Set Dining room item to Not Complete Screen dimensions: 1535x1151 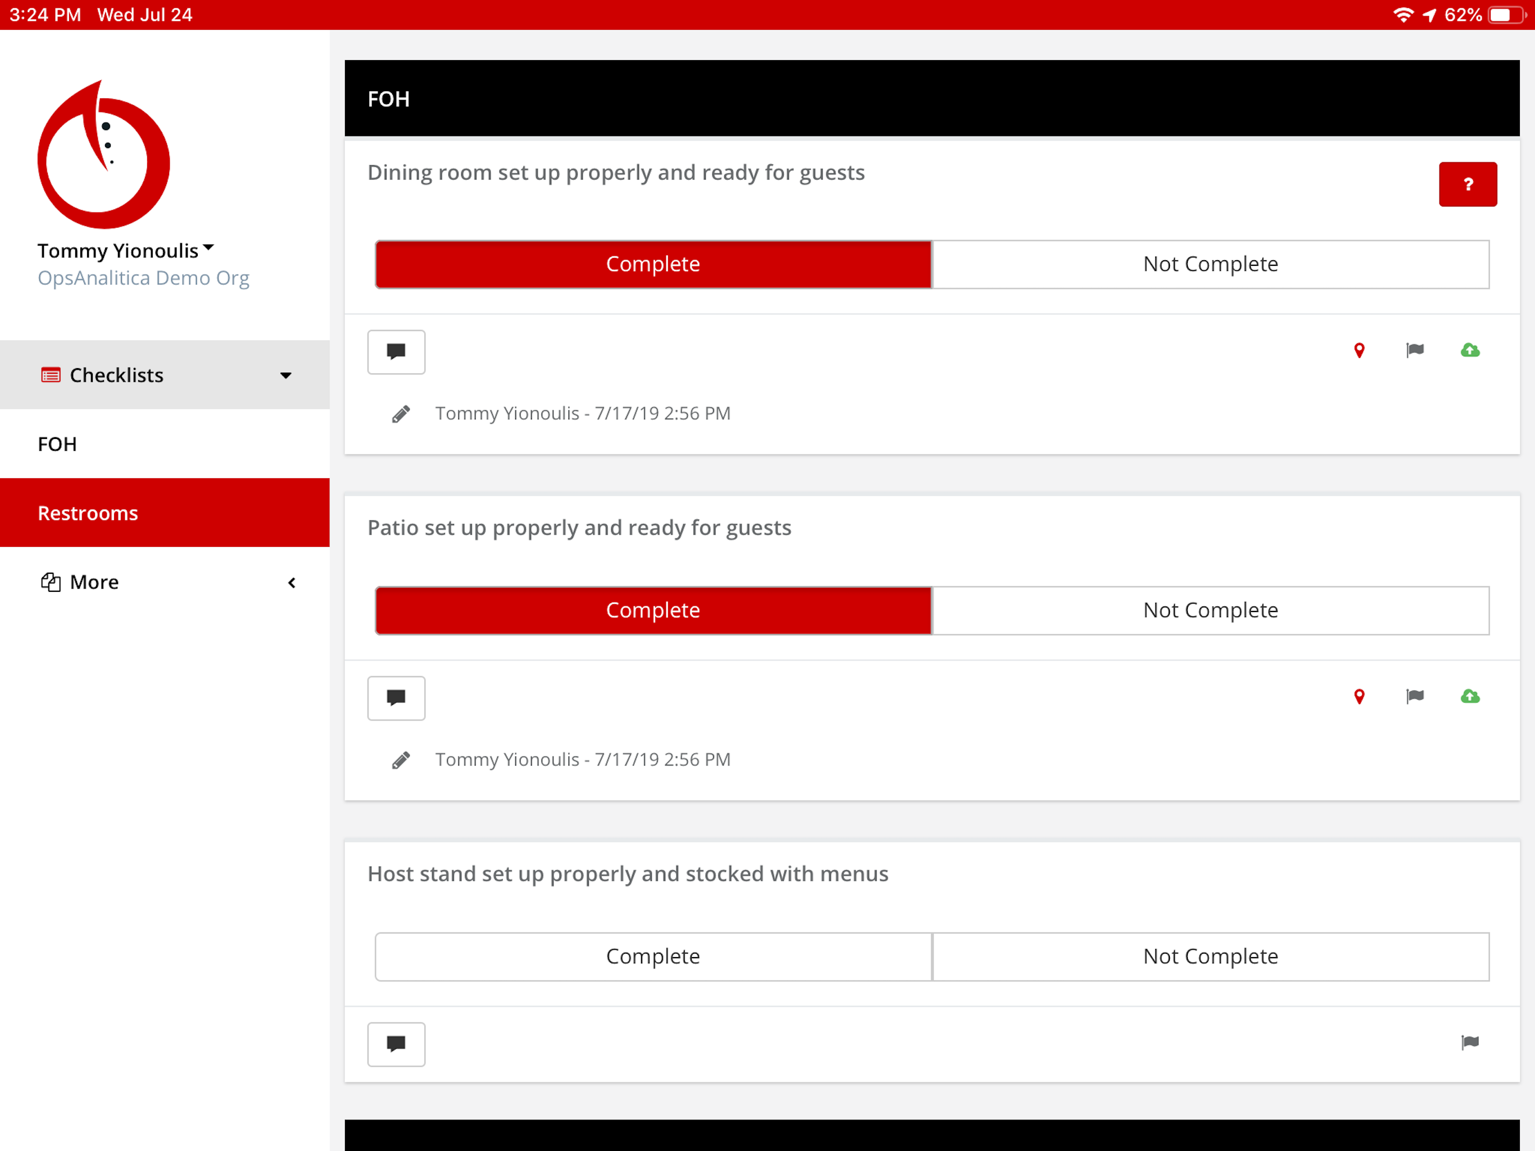tap(1210, 264)
